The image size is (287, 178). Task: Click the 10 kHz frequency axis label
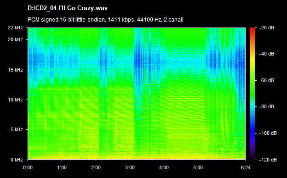click(x=15, y=100)
